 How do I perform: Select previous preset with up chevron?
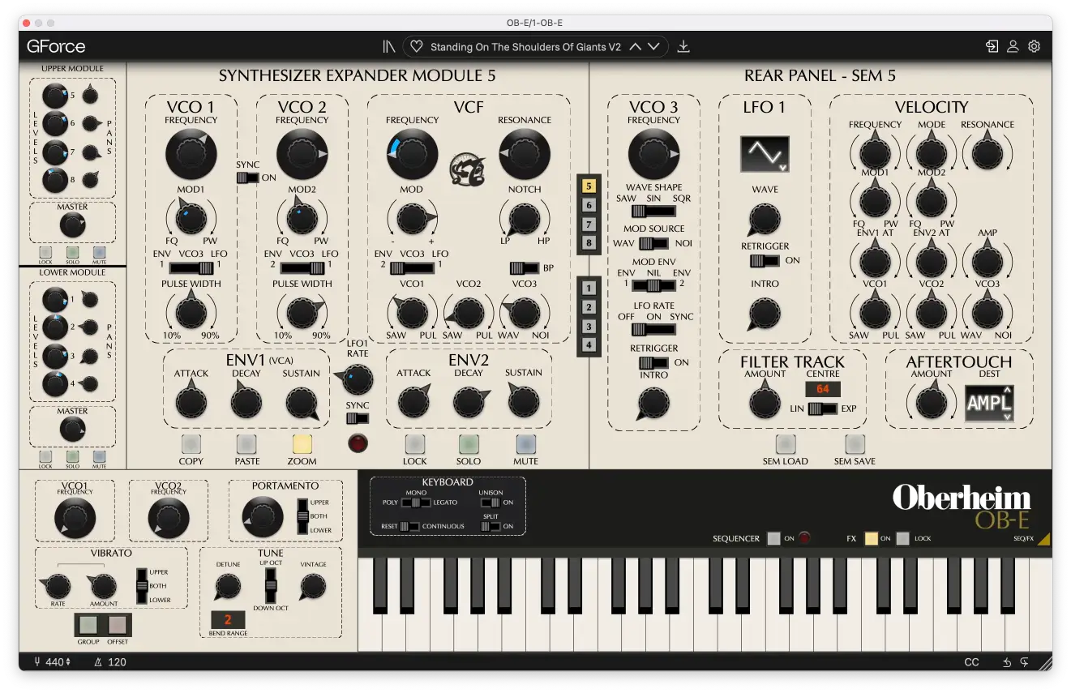pos(636,46)
